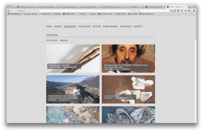Click the site identity globe icon

[x=12, y=11]
